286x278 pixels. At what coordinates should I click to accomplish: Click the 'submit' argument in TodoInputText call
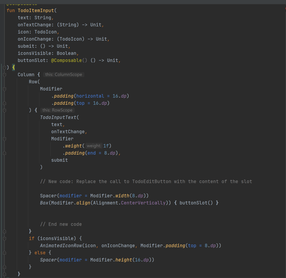tap(60, 160)
